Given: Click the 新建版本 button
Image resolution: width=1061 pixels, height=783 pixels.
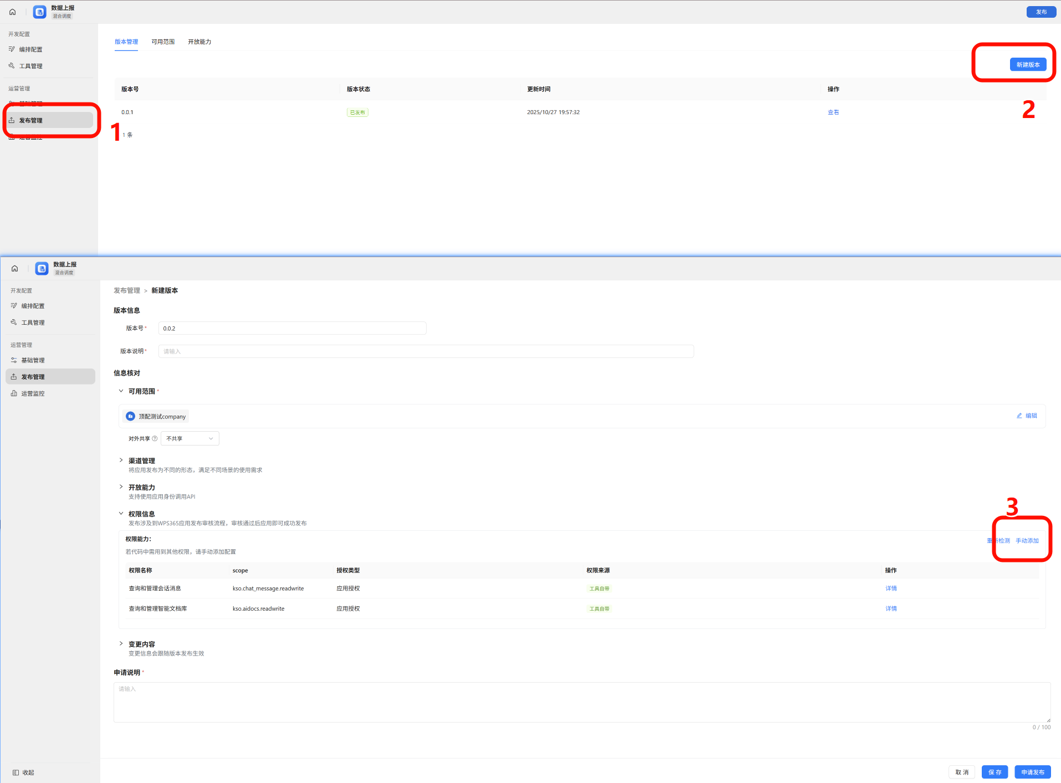Looking at the screenshot, I should [x=1028, y=65].
